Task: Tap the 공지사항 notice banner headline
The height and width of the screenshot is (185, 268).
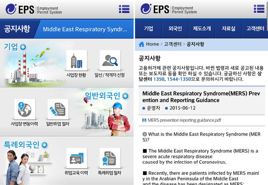Action: tap(85, 29)
